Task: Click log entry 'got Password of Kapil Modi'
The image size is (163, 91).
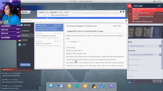Action: point(11,76)
